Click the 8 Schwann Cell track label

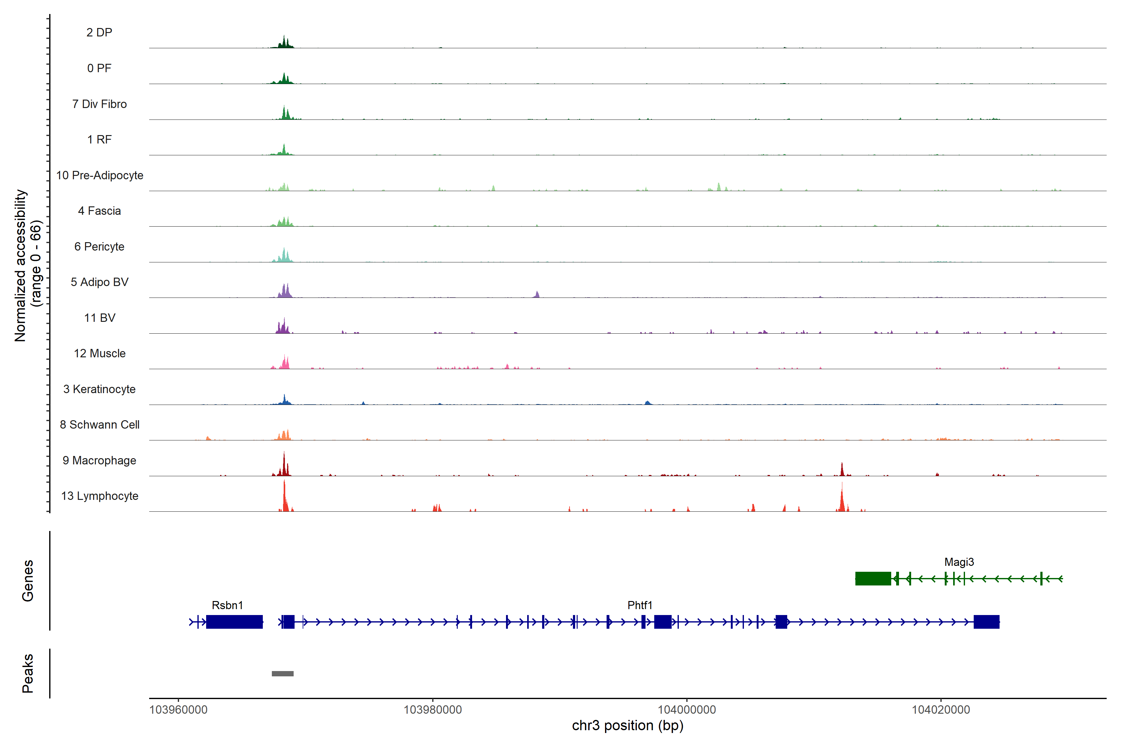coord(99,425)
